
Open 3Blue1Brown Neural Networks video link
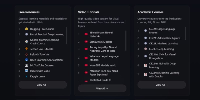pyautogui.click(x=101, y=34)
